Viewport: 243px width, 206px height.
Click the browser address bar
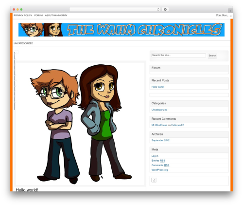115,10
